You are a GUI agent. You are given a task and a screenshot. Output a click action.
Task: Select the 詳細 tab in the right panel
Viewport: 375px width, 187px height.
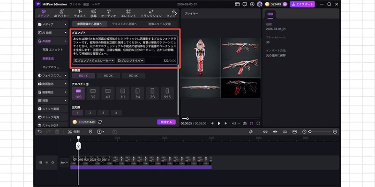[270, 14]
